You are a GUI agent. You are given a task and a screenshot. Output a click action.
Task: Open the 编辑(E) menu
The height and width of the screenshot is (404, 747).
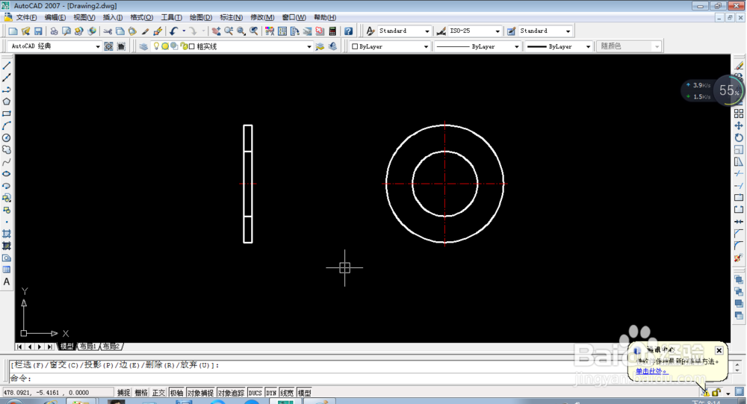pos(55,17)
